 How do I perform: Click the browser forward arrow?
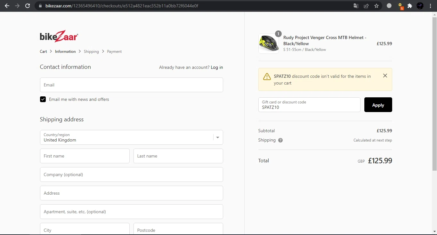17,6
